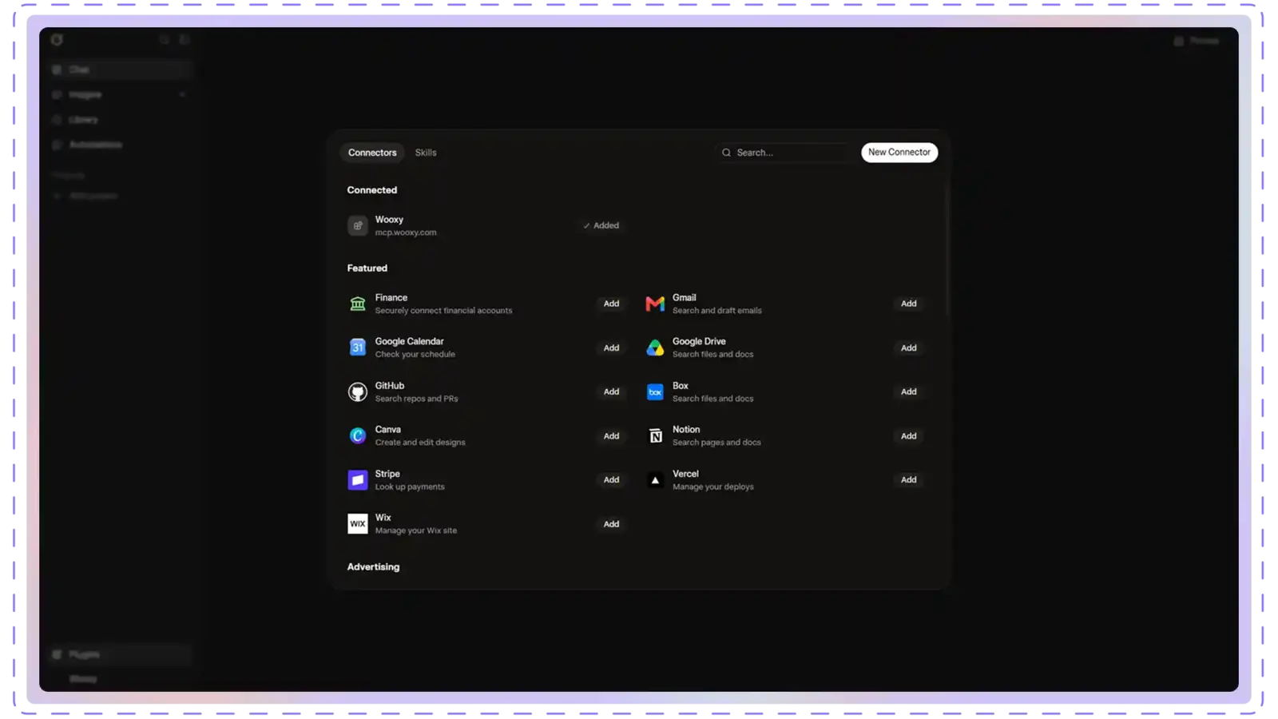The width and height of the screenshot is (1278, 719).
Task: Select the Vercel triangle icon
Action: pyautogui.click(x=655, y=480)
